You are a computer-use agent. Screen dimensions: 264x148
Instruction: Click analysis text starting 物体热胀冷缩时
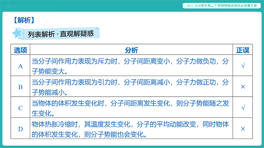tap(130, 129)
